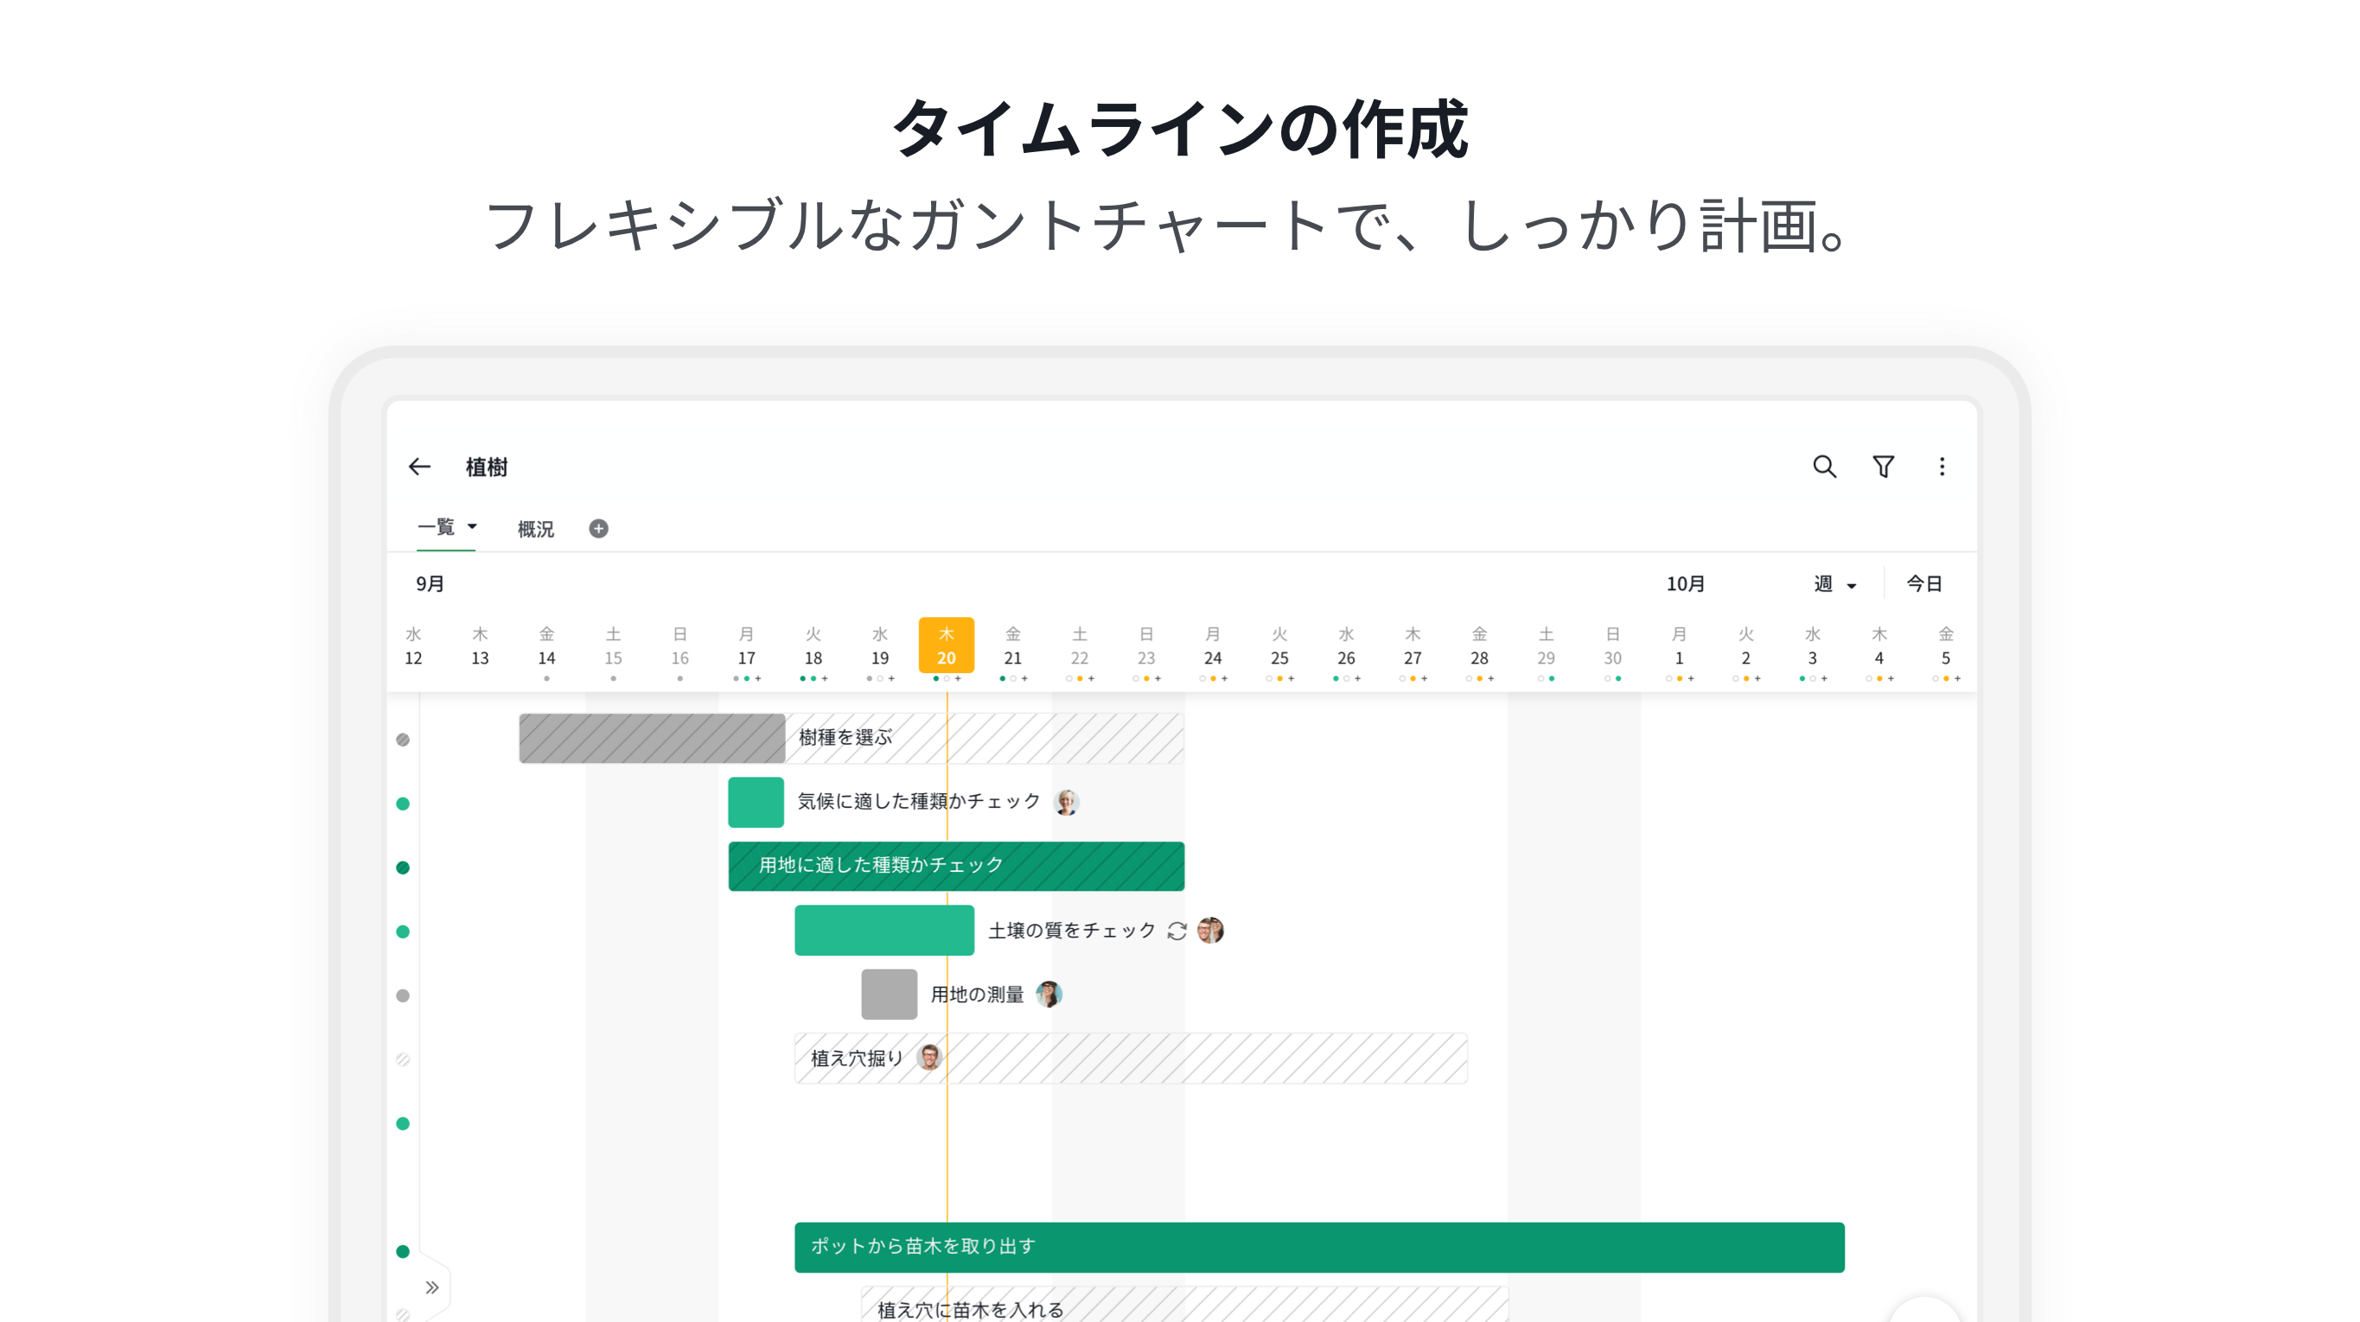
Task: Switch to the 概況 tab
Action: 535,529
